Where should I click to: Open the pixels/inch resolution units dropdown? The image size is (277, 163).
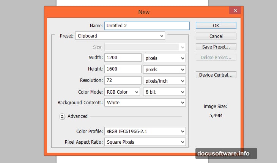[x=164, y=80]
